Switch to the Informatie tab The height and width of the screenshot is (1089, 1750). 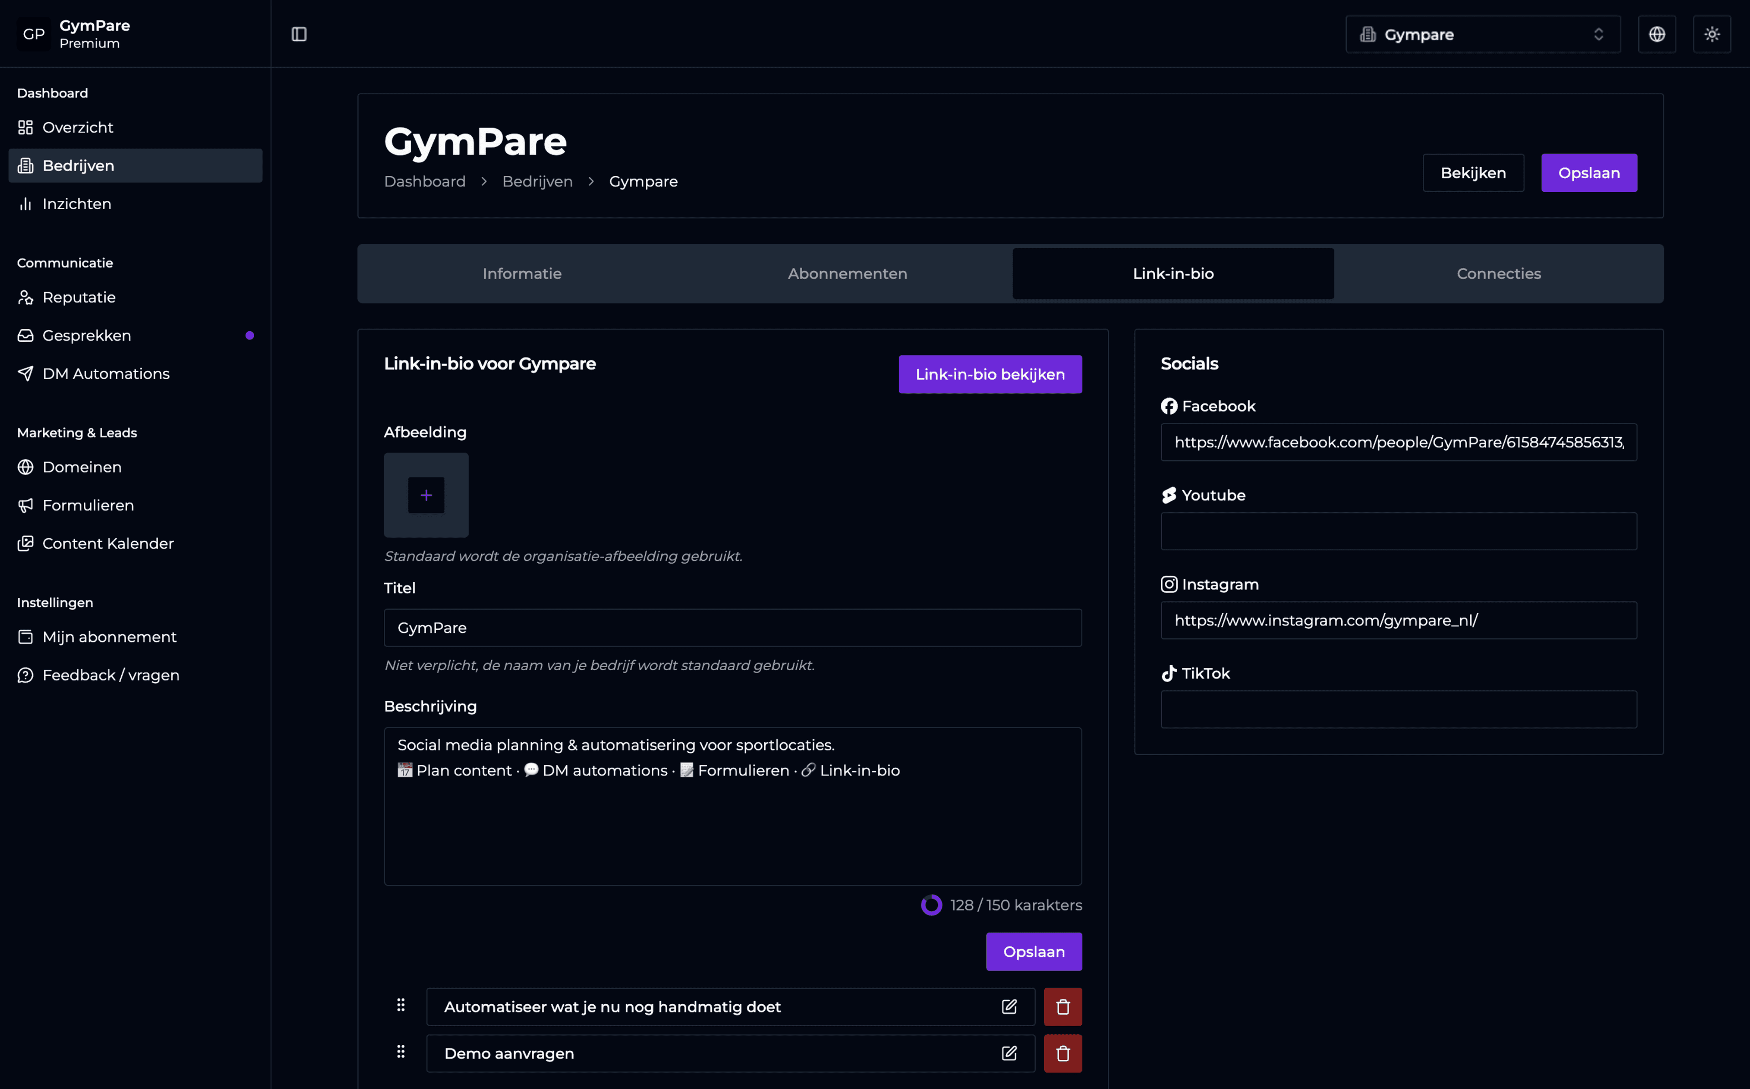click(x=522, y=274)
